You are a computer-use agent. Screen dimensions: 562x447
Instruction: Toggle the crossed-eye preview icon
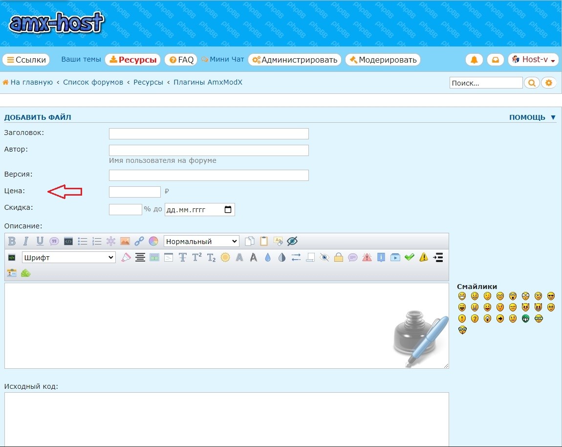pyautogui.click(x=292, y=241)
